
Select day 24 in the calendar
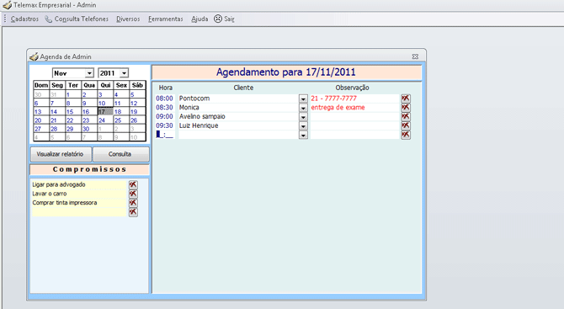click(105, 120)
